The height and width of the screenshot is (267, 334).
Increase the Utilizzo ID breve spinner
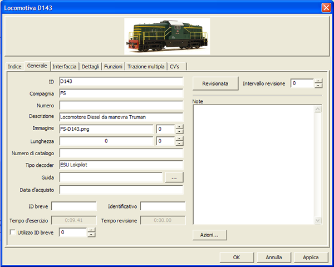91,230
